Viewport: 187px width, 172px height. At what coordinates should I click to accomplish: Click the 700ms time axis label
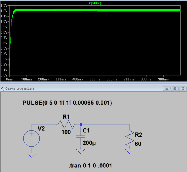coord(129,79)
